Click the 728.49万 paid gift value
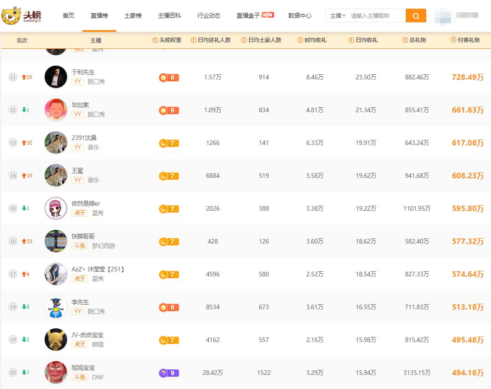The image size is (491, 389). 468,77
